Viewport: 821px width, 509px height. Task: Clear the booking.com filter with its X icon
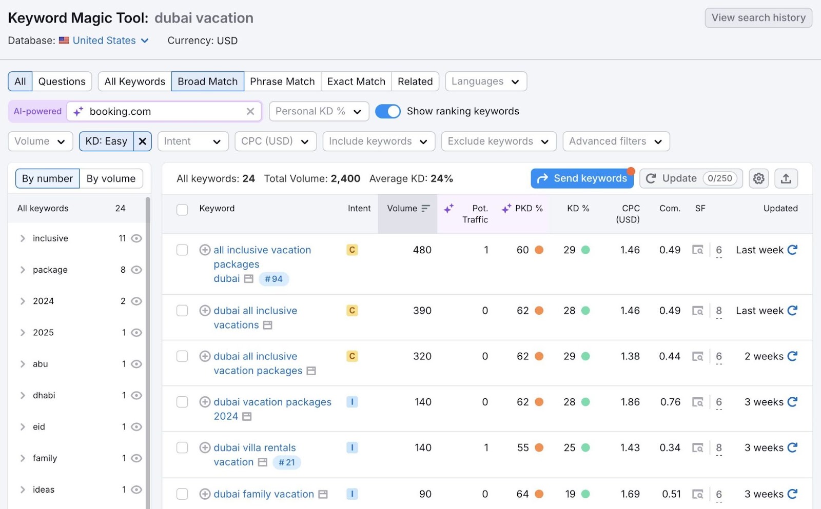tap(250, 111)
